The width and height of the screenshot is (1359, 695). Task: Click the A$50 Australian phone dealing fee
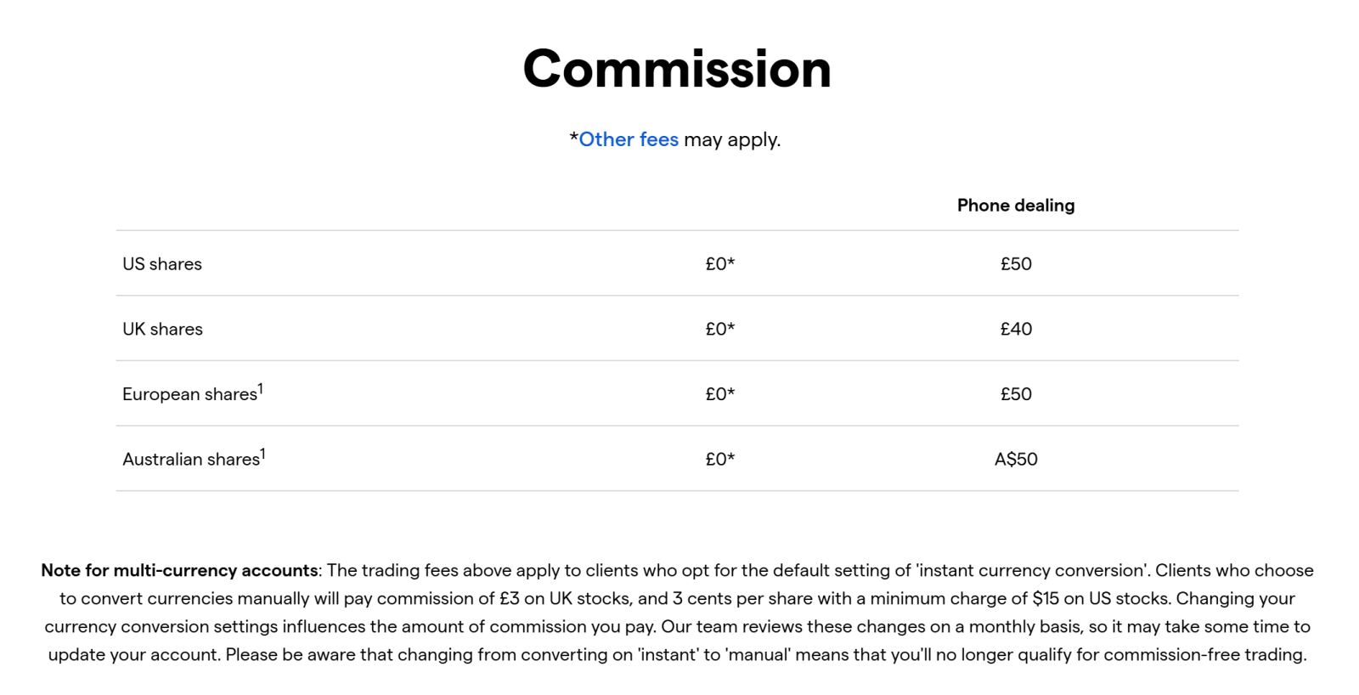(x=1016, y=460)
